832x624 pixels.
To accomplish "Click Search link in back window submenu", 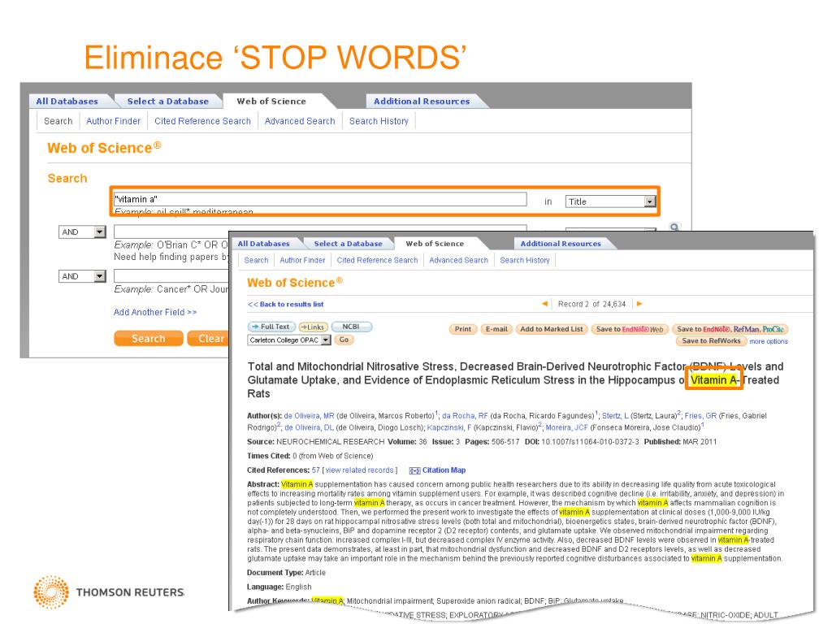I will [58, 121].
